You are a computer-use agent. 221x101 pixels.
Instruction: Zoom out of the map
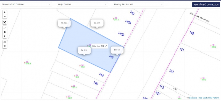tap(4, 16)
